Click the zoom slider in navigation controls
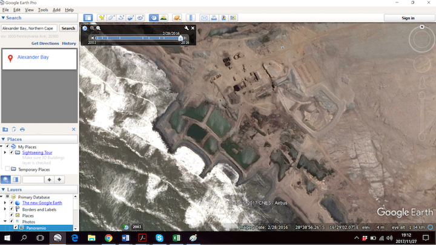The width and height of the screenshot is (436, 245). (422, 117)
